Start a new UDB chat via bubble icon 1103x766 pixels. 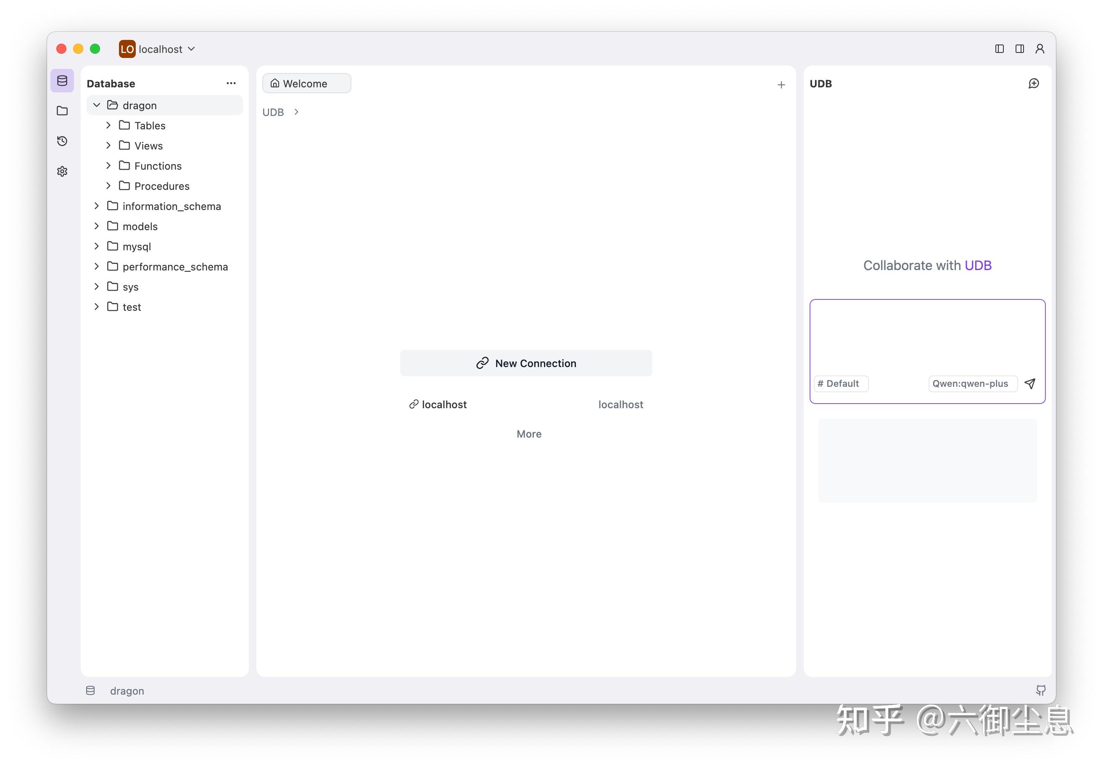click(1034, 83)
